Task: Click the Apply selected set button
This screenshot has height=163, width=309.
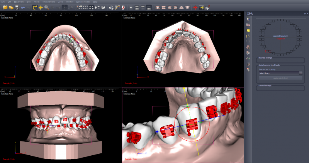Action: point(280,78)
